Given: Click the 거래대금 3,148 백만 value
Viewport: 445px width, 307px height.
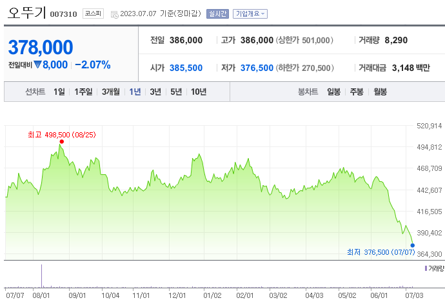Looking at the screenshot, I should [x=411, y=68].
